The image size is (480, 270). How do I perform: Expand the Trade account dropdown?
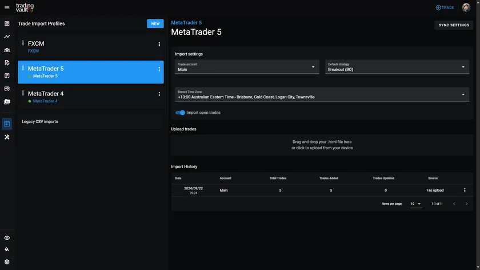[247, 67]
